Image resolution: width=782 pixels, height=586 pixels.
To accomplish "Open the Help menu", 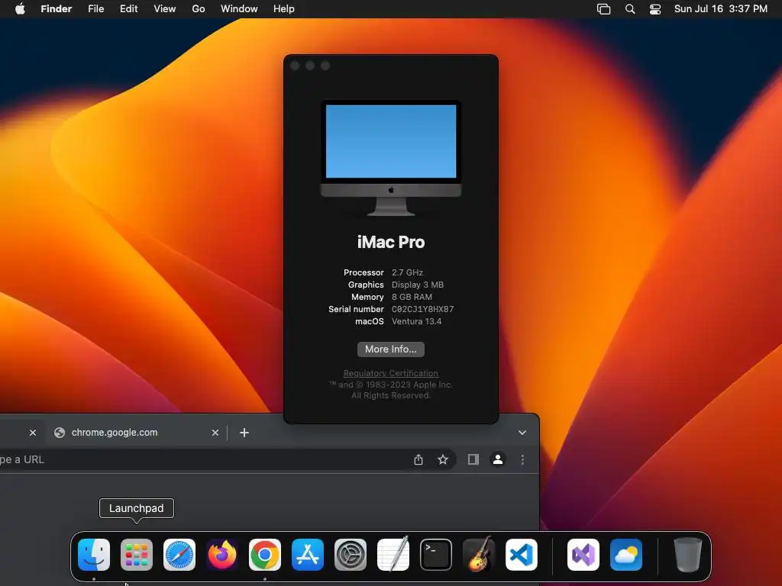I will 284,9.
